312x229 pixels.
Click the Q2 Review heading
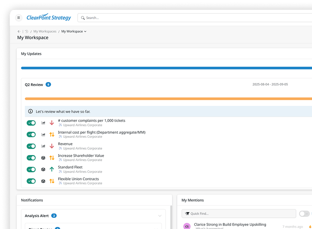(34, 85)
